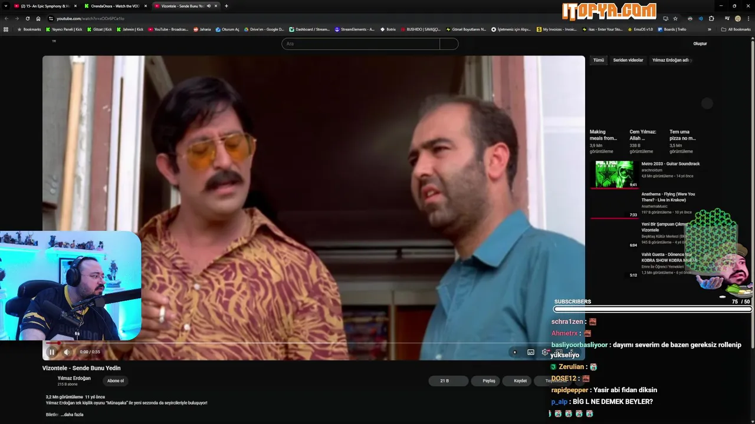
Task: Open the Jahrein | Kick bookmark
Action: coord(130,29)
